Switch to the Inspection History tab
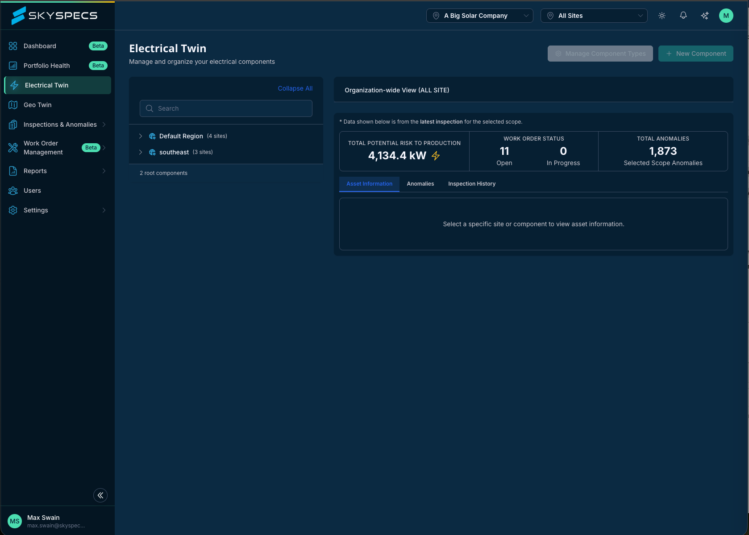This screenshot has width=749, height=535. click(472, 184)
